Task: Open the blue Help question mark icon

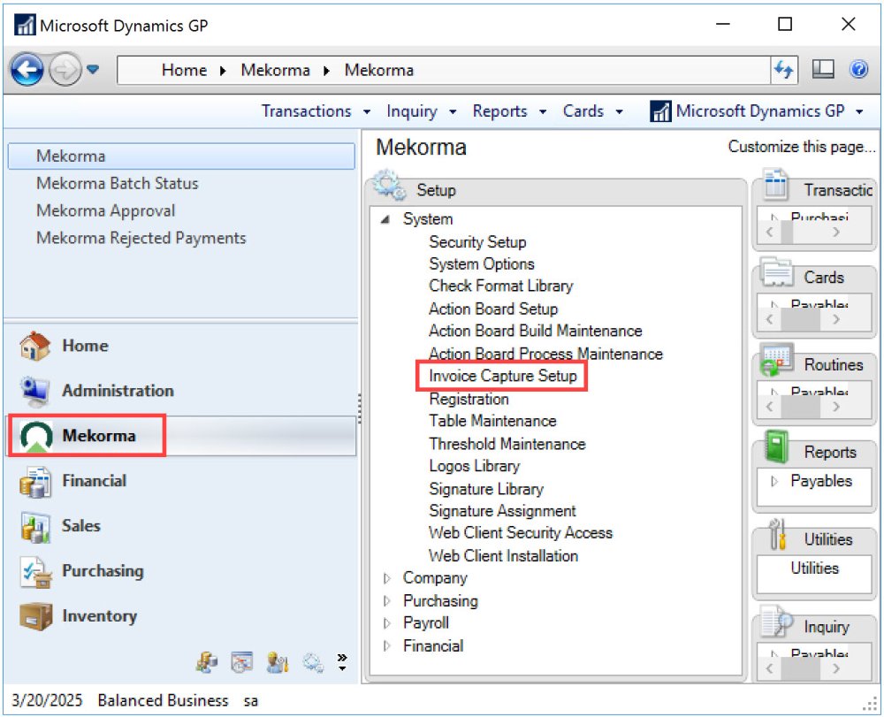Action: (x=858, y=69)
